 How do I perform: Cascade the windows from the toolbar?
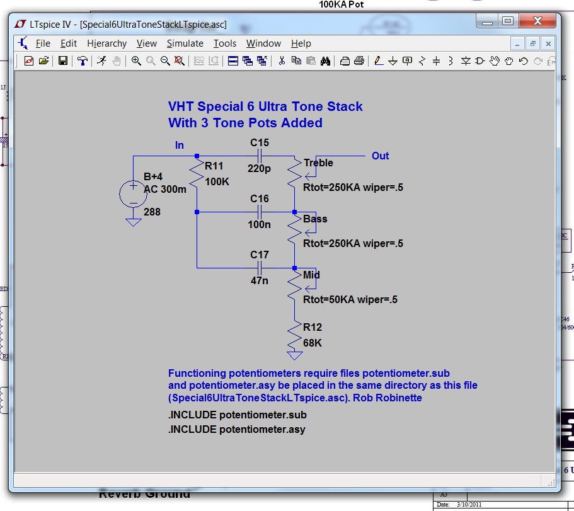248,60
